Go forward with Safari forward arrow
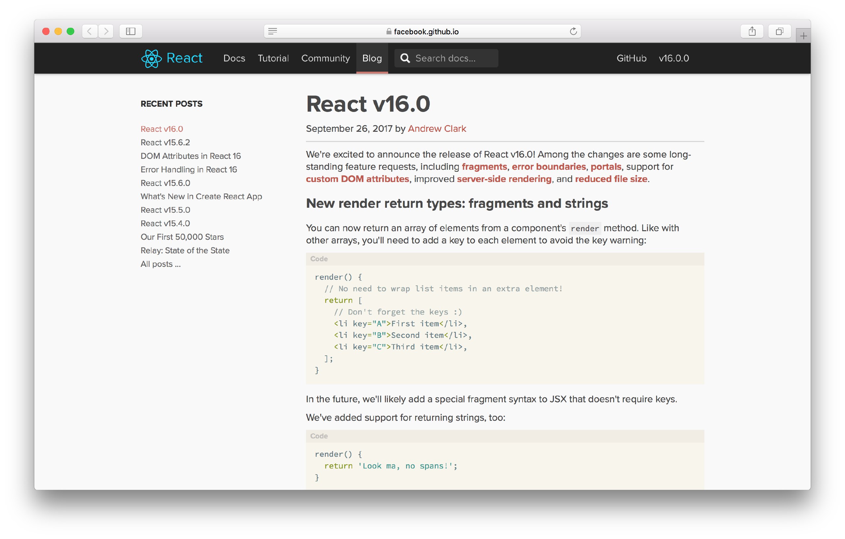Viewport: 845px width, 539px height. 106,31
